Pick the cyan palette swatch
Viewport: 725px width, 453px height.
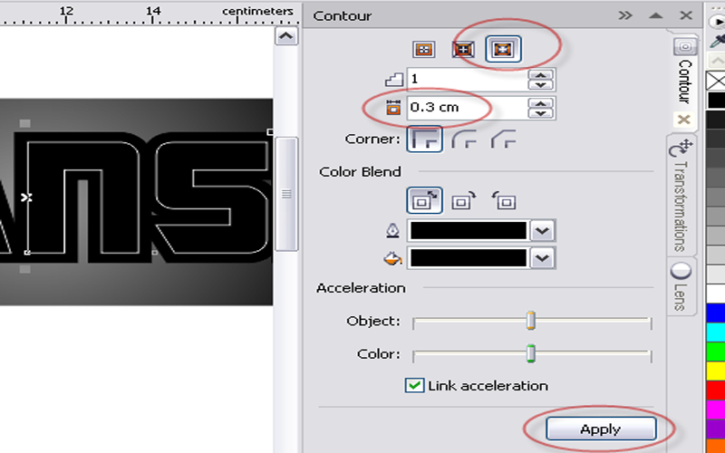[x=716, y=332]
